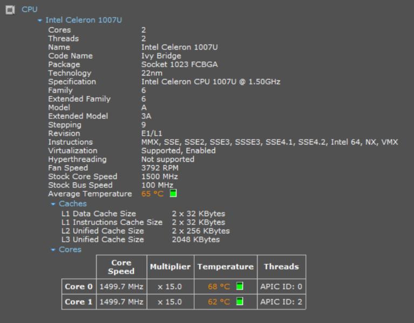
Task: Select the Technology value 22nm
Action: click(x=152, y=73)
